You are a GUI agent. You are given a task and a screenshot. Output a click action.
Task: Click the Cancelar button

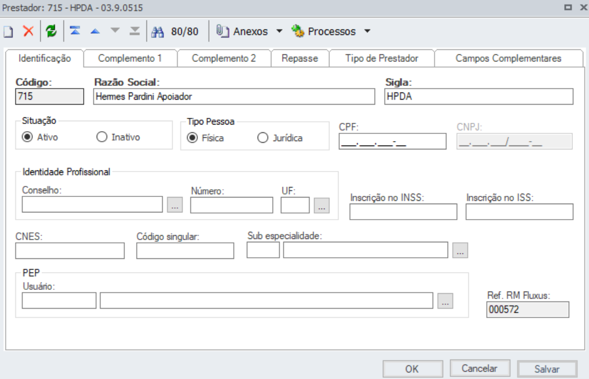pos(479,368)
